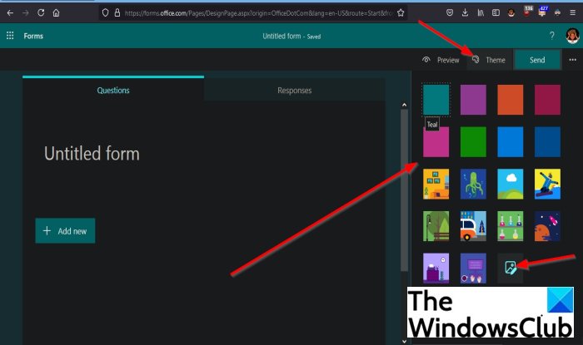Choose the park tree theme
Image resolution: width=583 pixels, height=345 pixels.
coord(436,226)
